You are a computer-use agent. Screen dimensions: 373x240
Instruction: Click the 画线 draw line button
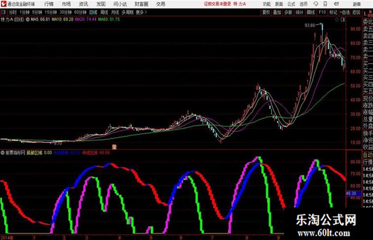(x=311, y=12)
